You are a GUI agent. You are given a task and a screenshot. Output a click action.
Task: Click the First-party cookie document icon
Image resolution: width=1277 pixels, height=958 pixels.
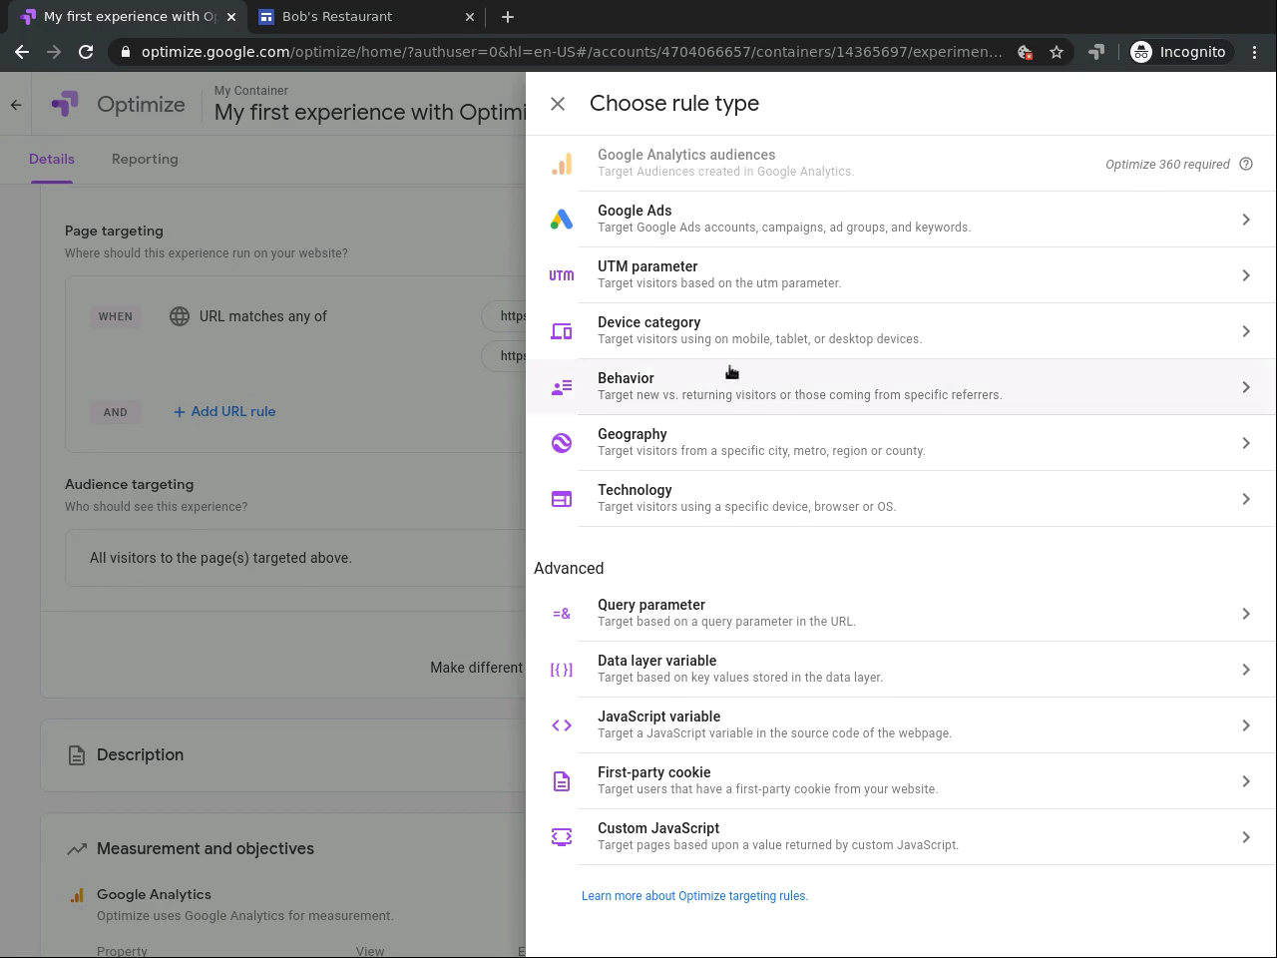562,781
